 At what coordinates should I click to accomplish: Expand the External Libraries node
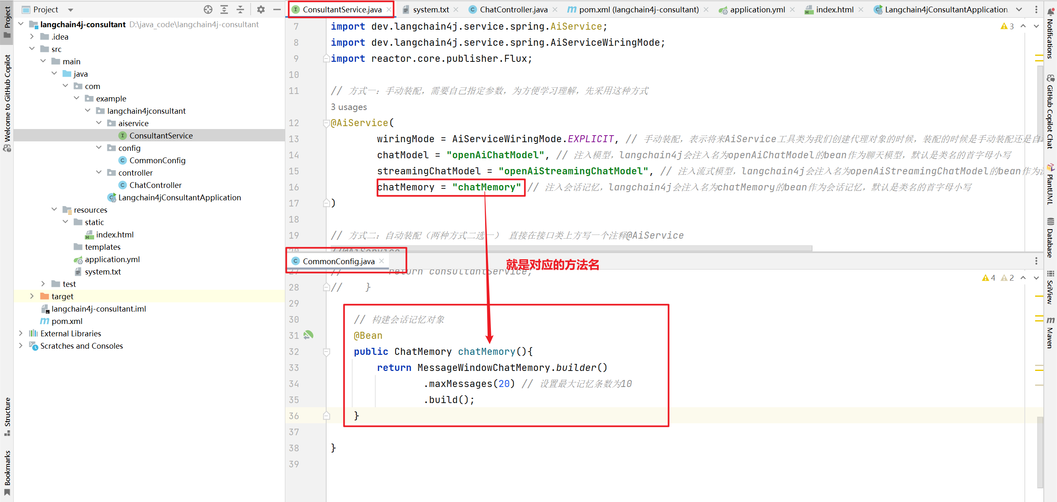pyautogui.click(x=21, y=333)
